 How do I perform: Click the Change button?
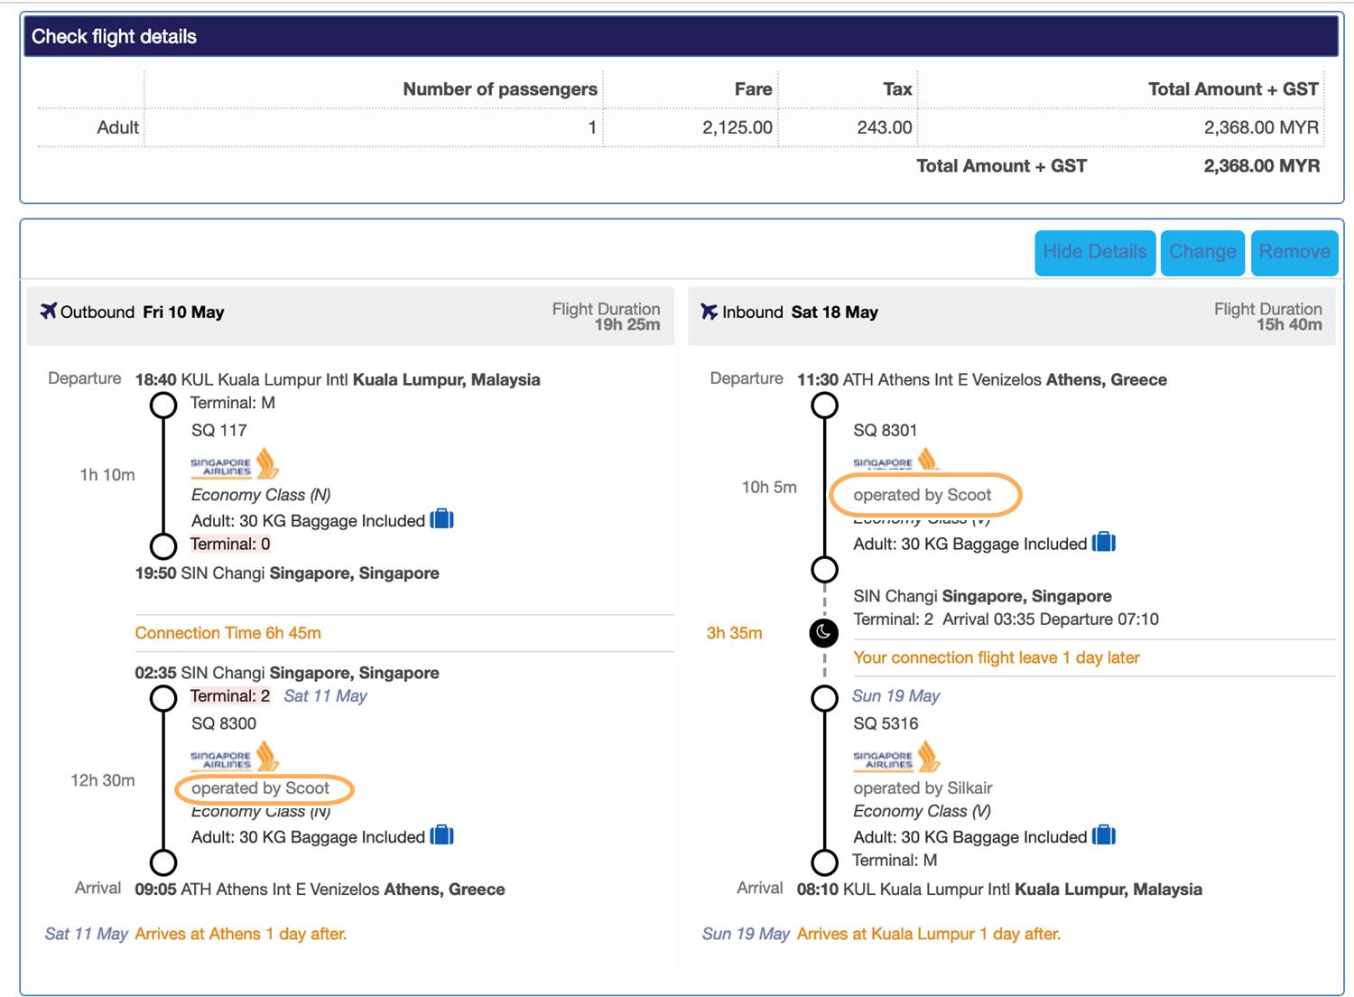tap(1202, 252)
